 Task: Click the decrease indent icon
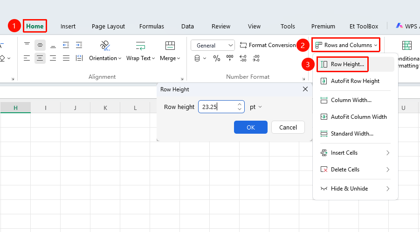pos(66,45)
